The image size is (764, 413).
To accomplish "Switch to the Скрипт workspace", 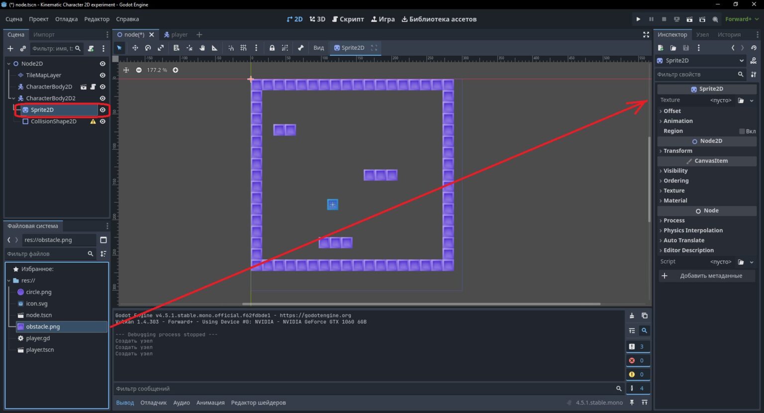I will click(348, 19).
